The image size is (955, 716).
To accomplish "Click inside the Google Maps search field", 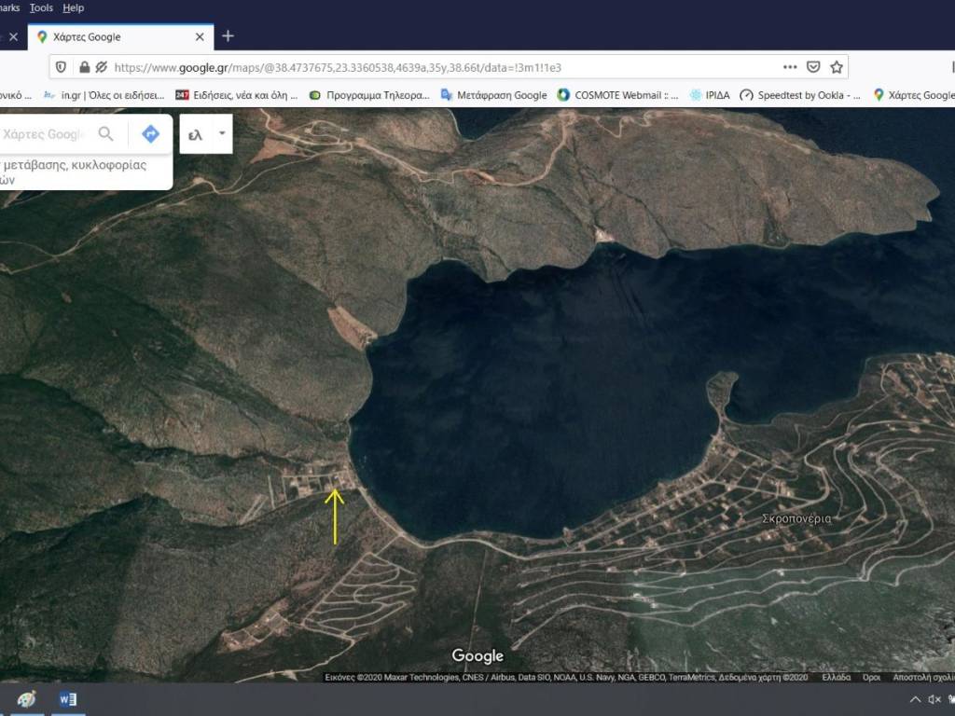I will (44, 134).
